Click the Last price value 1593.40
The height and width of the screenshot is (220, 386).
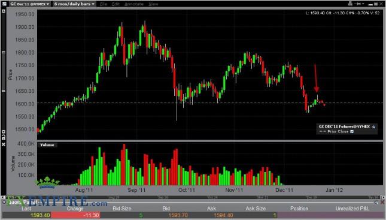coord(40,215)
